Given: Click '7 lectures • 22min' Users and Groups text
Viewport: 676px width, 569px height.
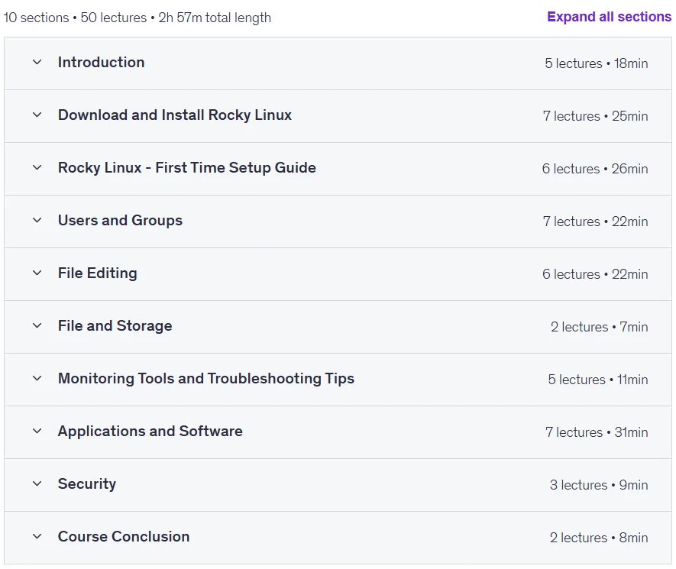Looking at the screenshot, I should click(x=595, y=221).
